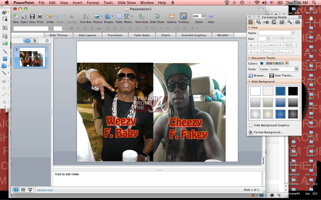The image size is (321, 200).
Task: Click the Text Box toolbar icon
Action: coord(86,16)
